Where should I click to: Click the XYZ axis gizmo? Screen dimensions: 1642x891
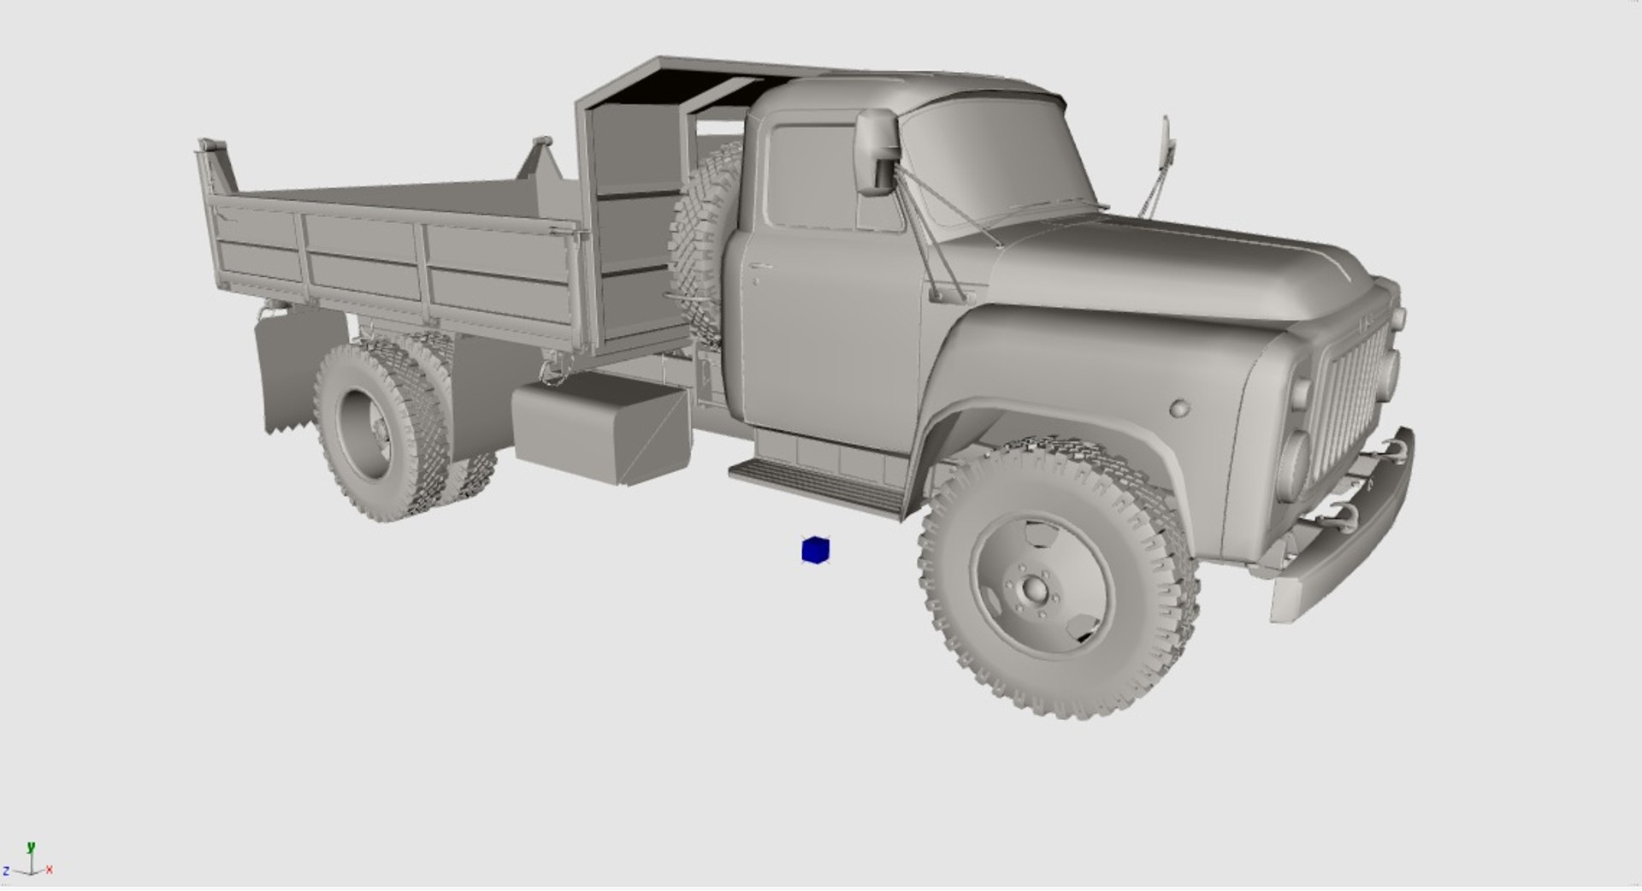point(28,860)
